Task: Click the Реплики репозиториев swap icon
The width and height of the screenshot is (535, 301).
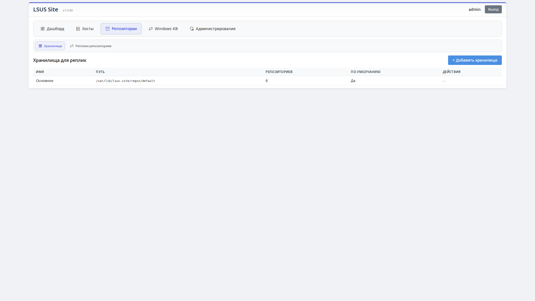Action: click(72, 46)
